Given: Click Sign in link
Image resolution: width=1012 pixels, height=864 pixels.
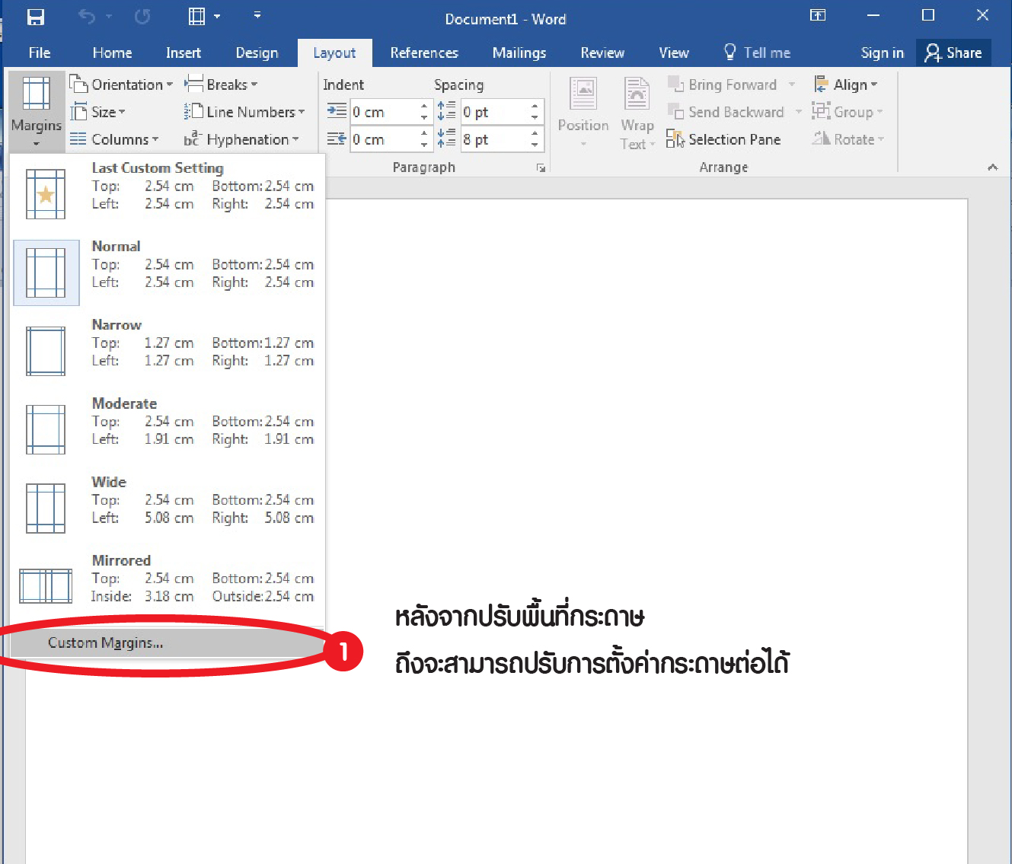Looking at the screenshot, I should pos(882,53).
